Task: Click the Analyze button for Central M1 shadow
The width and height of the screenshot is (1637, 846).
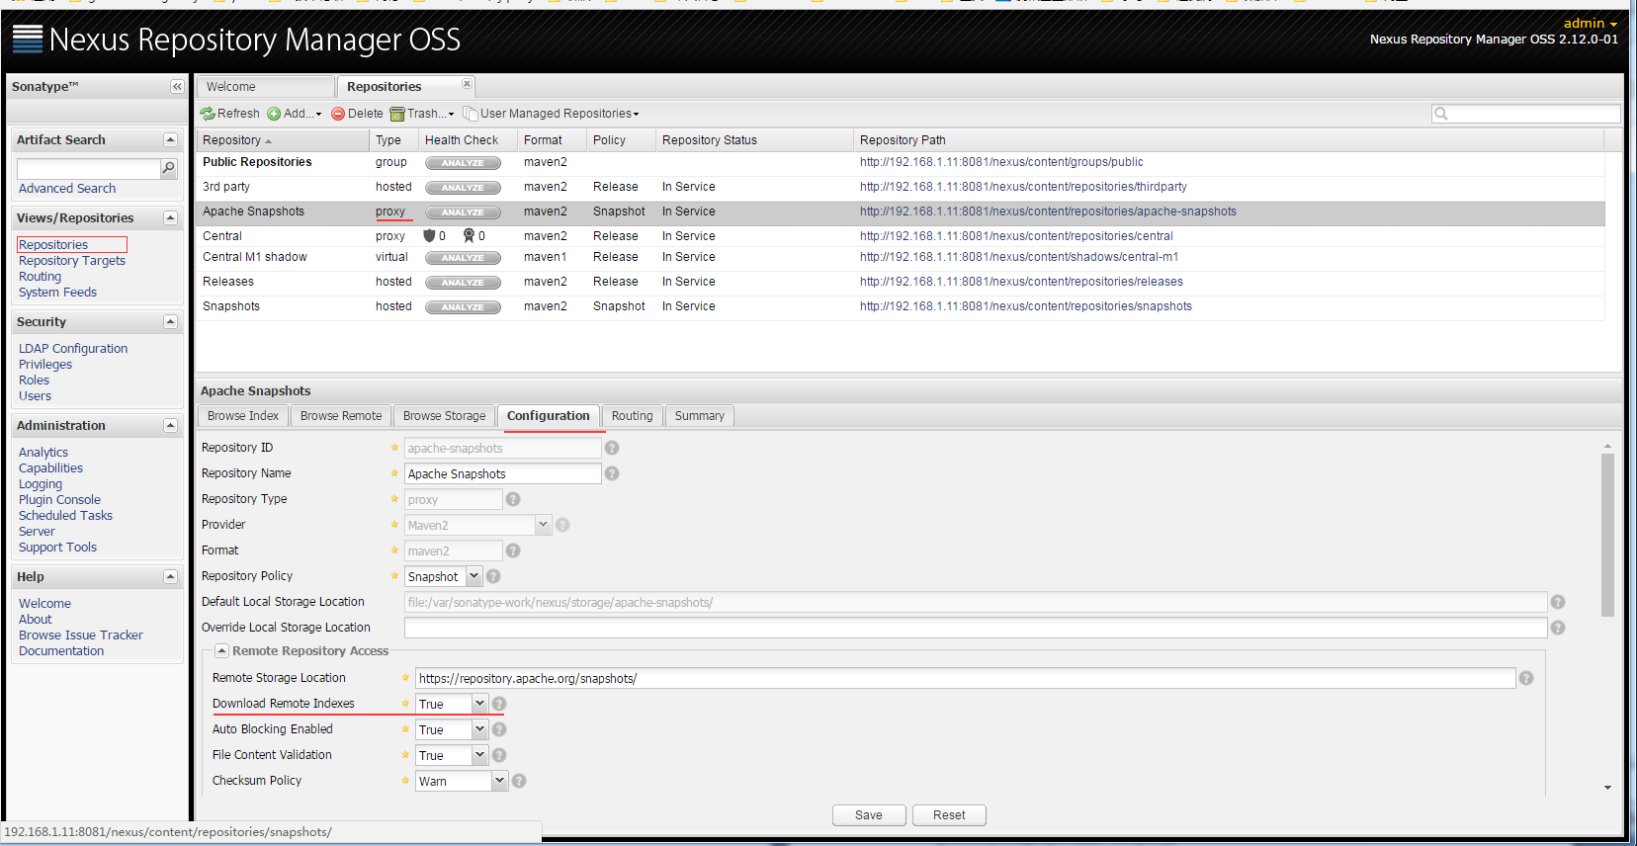Action: 463,258
